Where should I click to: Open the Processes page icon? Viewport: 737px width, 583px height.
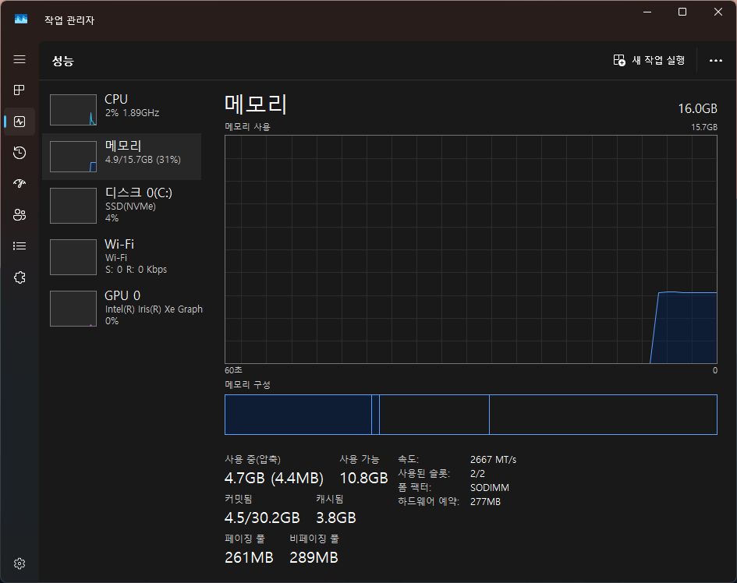coord(20,90)
